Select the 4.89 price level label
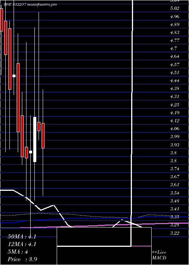 [x=175, y=25]
